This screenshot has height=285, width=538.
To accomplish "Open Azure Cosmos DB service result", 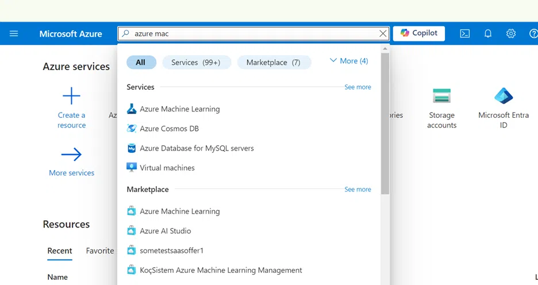I will (x=169, y=129).
